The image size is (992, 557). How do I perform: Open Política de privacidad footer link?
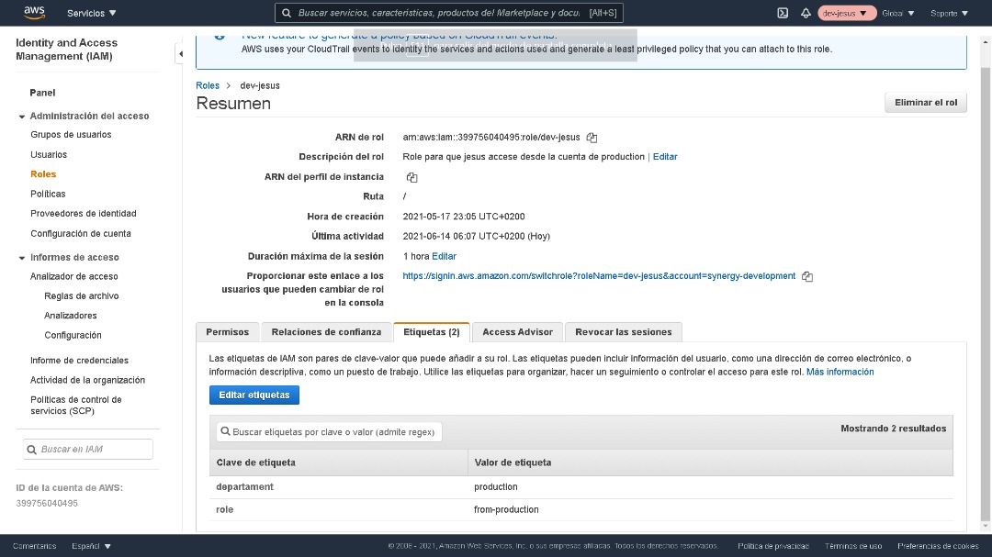(773, 546)
